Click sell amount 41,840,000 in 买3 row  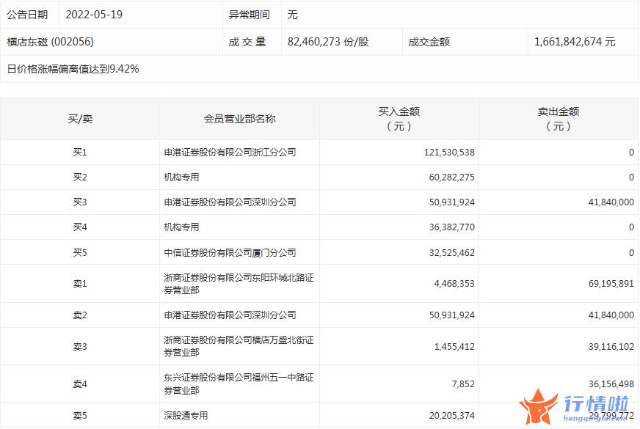[611, 202]
